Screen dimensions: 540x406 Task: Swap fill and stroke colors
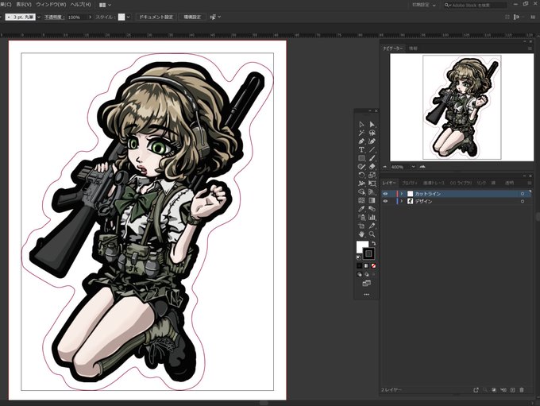pos(374,243)
